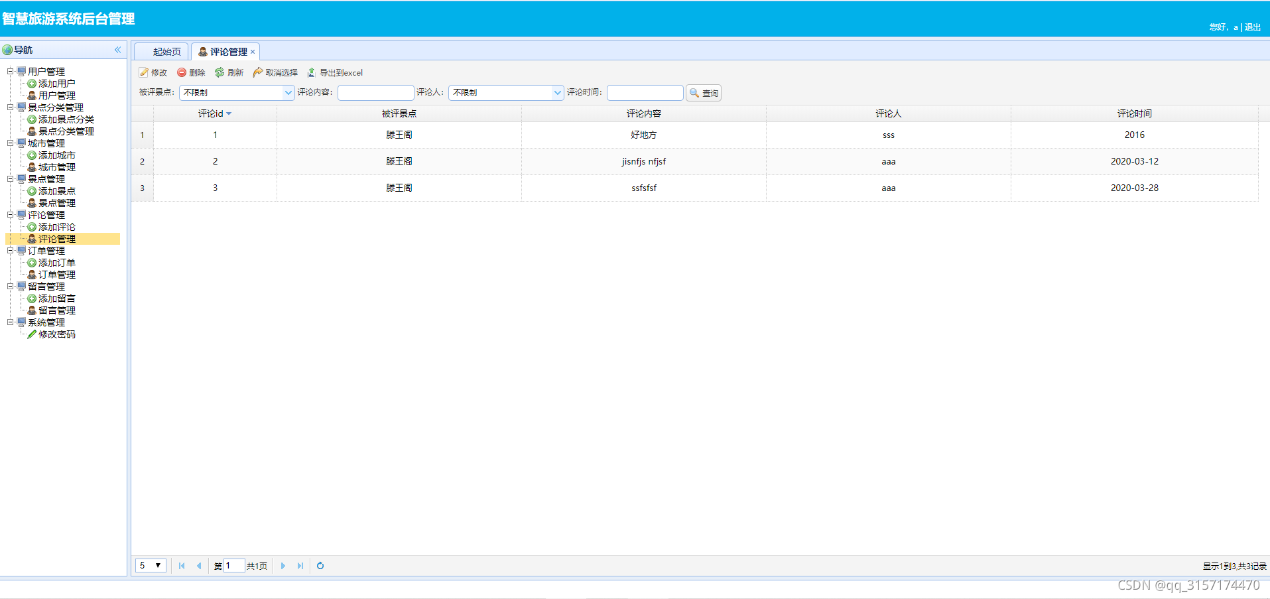The height and width of the screenshot is (599, 1270).
Task: Close the 评论管理 tab
Action: [x=253, y=52]
